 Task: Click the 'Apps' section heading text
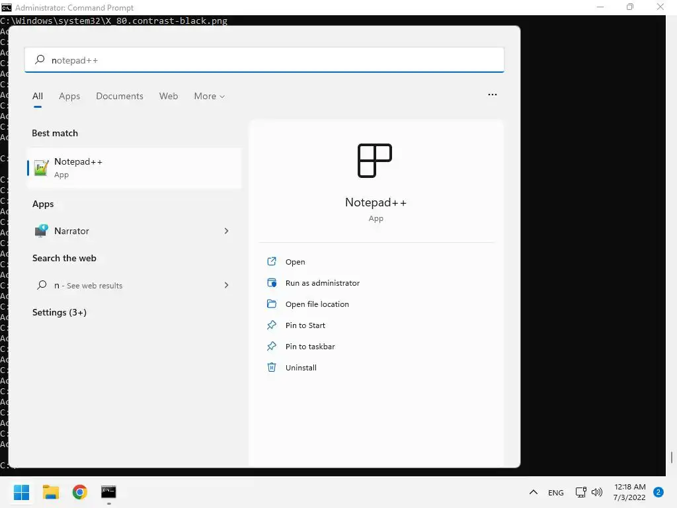[x=43, y=204]
